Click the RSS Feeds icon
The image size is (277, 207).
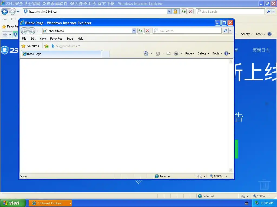point(158,54)
